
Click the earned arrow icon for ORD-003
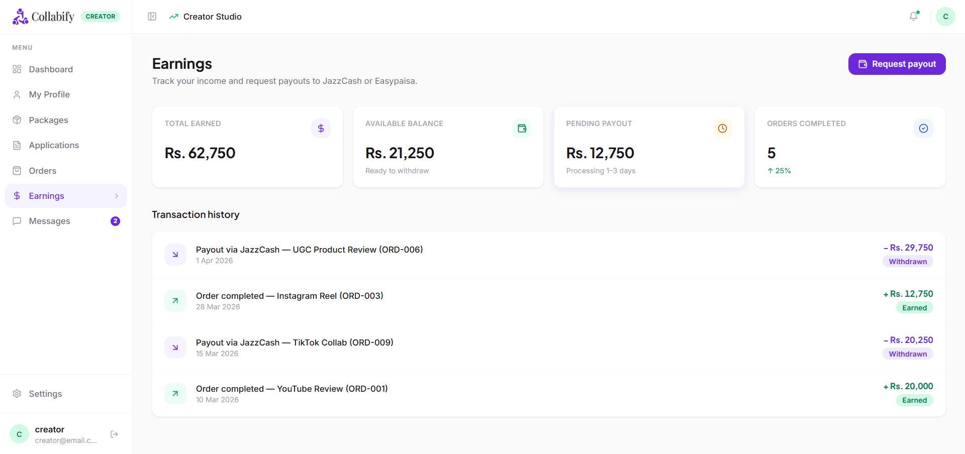pyautogui.click(x=175, y=301)
